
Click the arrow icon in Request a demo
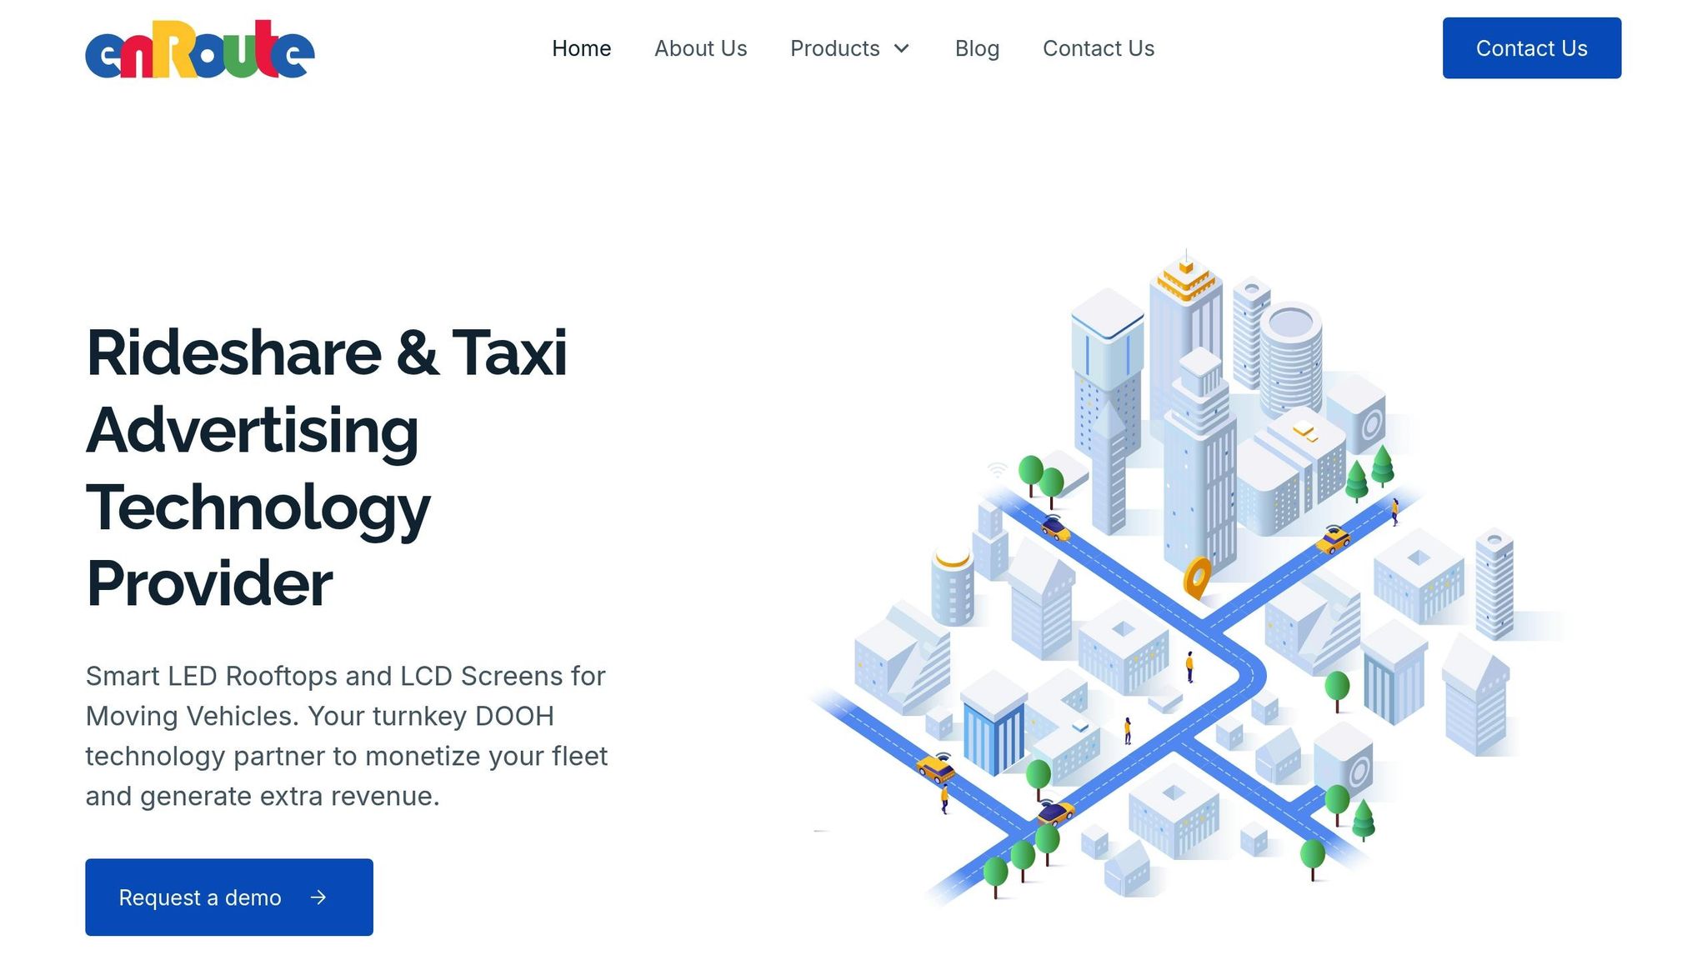318,897
